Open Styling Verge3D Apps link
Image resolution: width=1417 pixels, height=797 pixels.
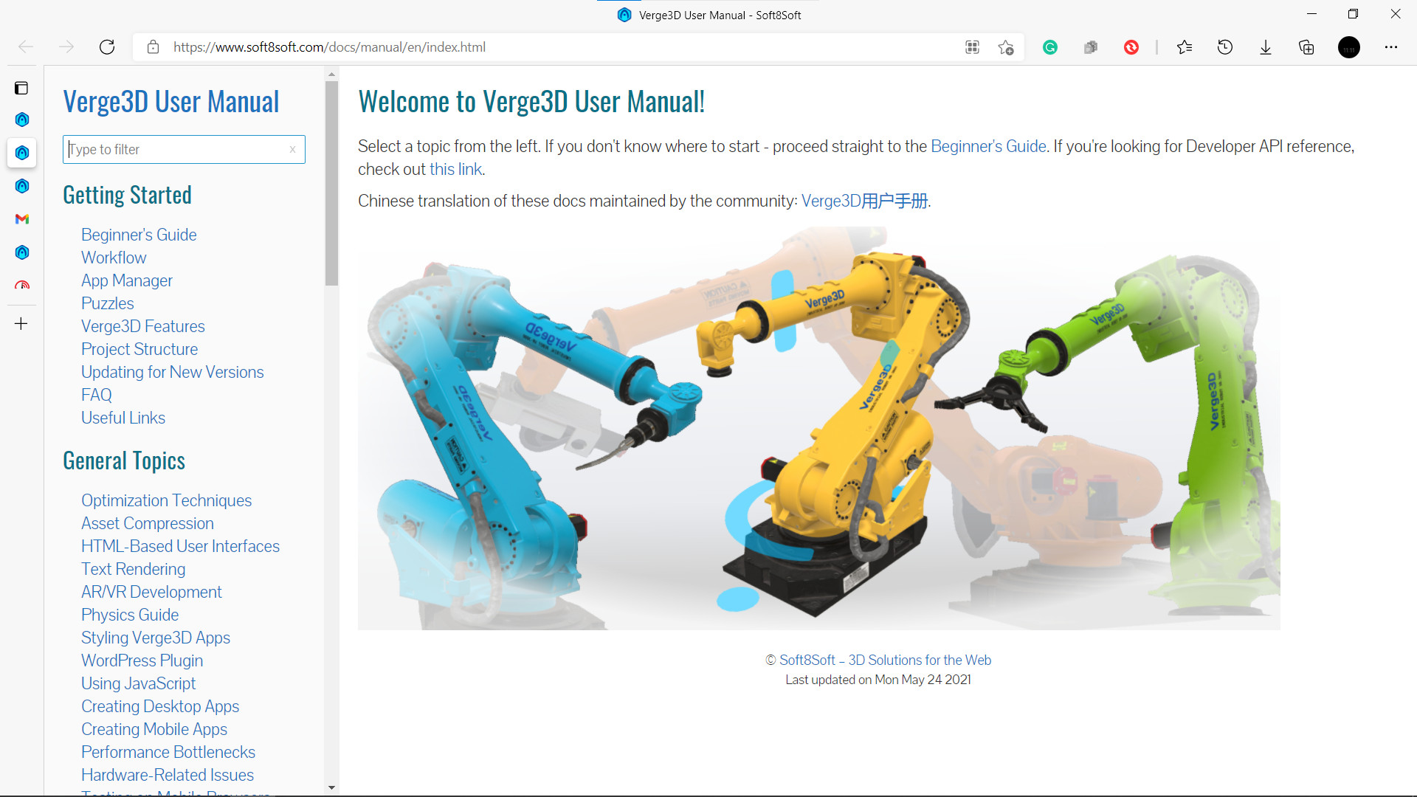pyautogui.click(x=156, y=638)
